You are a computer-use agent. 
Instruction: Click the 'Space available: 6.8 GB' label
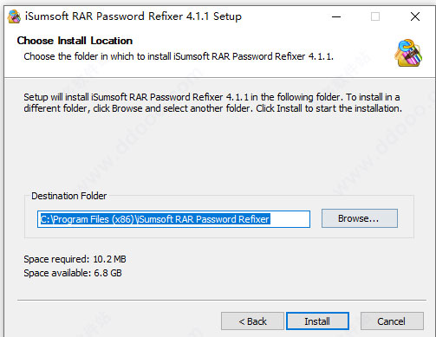coord(73,273)
